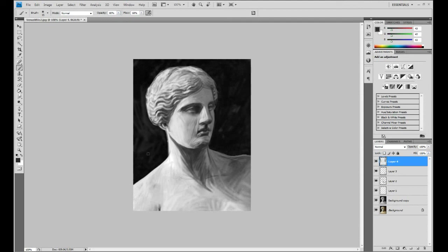Select the Path Selection tool
The width and height of the screenshot is (448, 252).
pos(19,121)
